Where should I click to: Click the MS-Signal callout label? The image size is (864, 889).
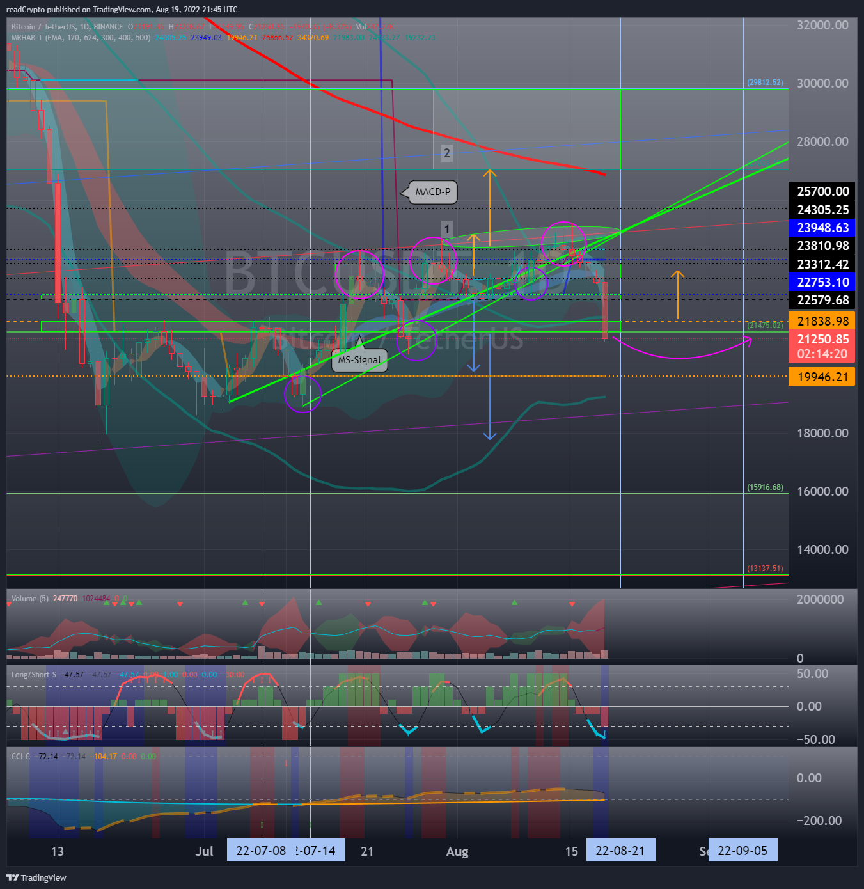click(x=359, y=360)
